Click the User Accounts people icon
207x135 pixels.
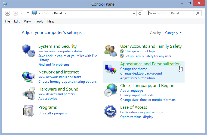click(x=111, y=50)
